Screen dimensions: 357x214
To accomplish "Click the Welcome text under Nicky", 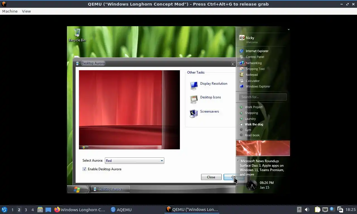I will (x=252, y=42).
